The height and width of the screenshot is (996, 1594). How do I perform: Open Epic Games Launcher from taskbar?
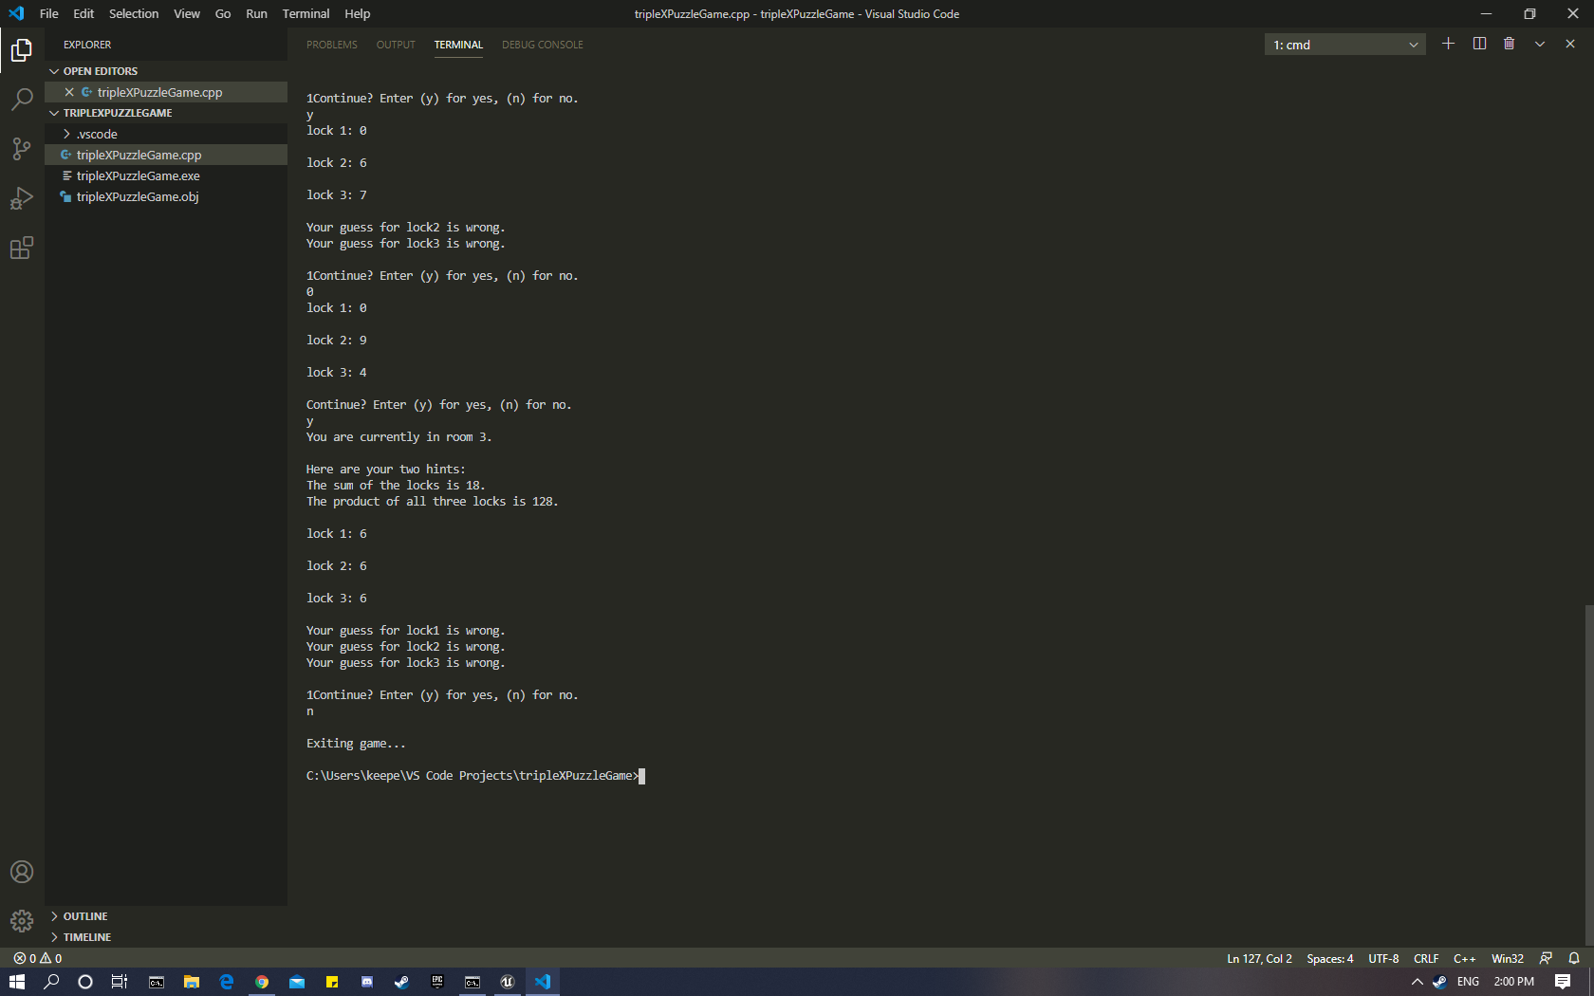coord(437,982)
